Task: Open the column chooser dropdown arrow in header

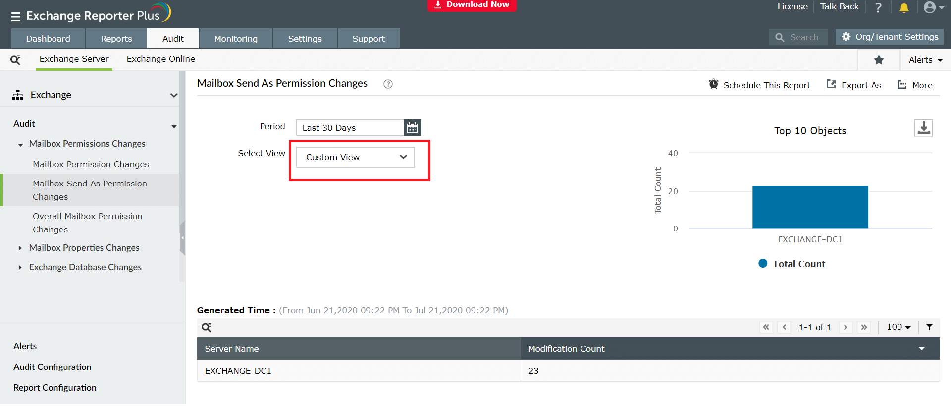Action: 922,349
